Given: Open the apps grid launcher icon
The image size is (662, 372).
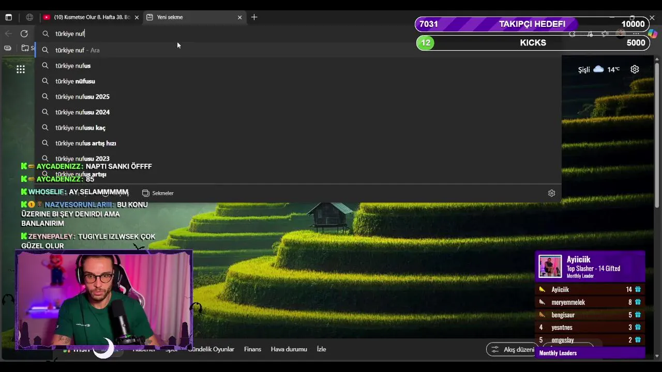Looking at the screenshot, I should (x=21, y=69).
